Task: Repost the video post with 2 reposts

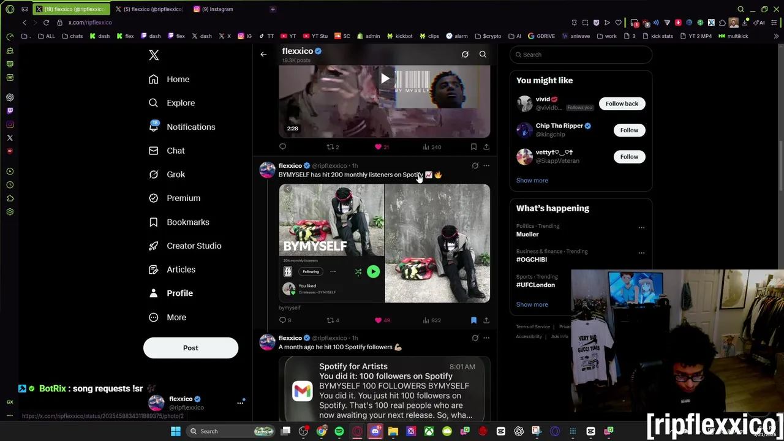Action: 333,147
